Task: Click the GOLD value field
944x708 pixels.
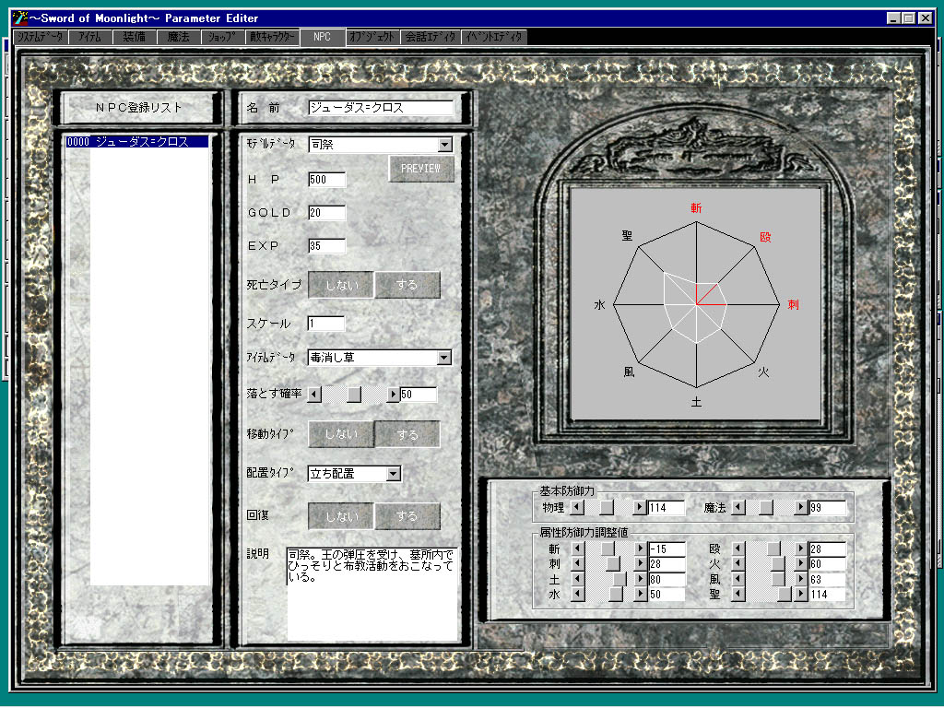Action: pos(327,213)
